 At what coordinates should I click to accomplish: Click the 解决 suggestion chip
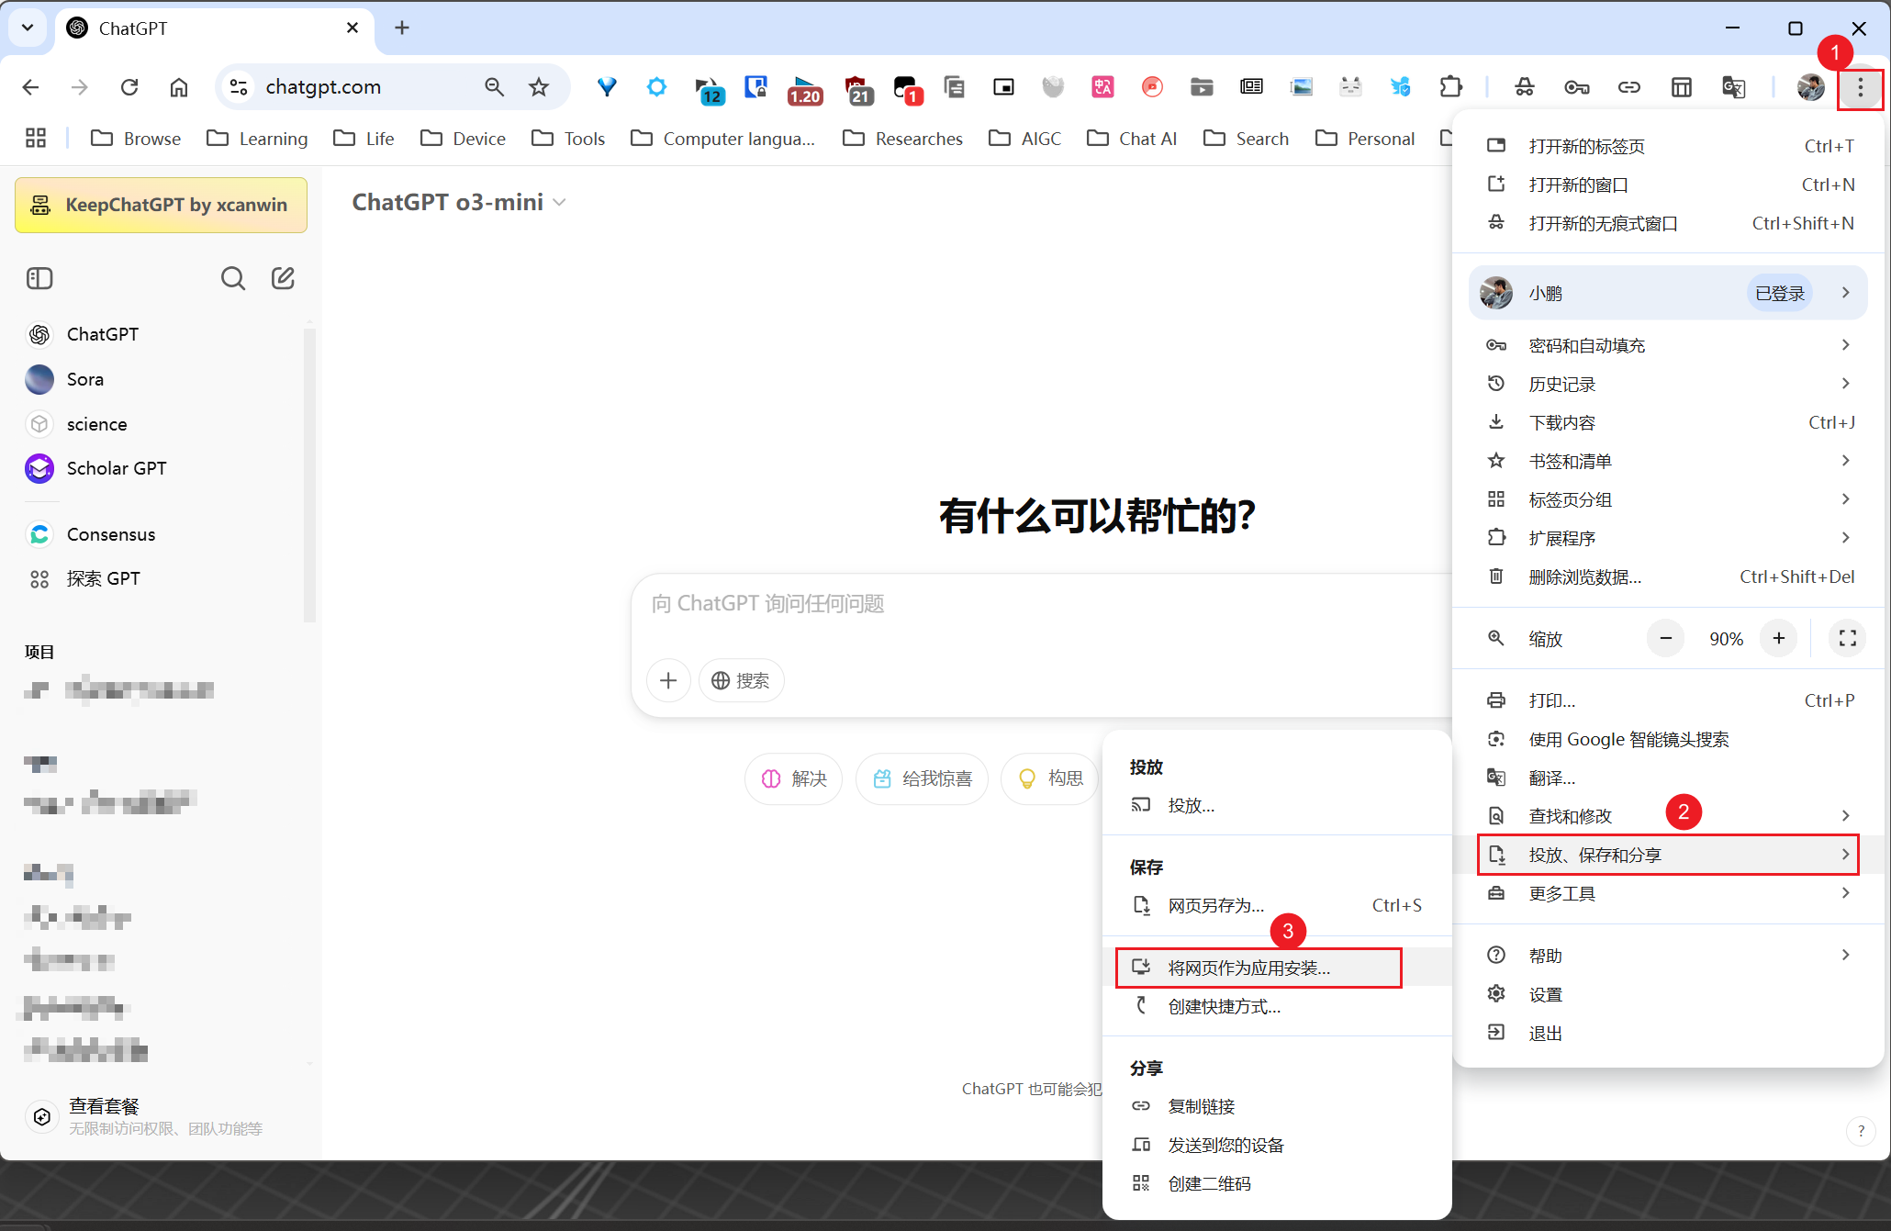pyautogui.click(x=794, y=778)
